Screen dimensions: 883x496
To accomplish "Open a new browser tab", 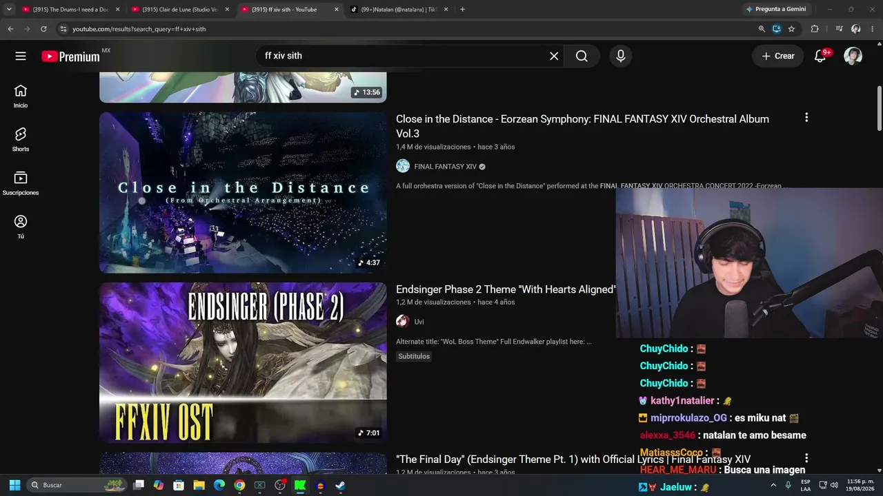I will tap(462, 10).
